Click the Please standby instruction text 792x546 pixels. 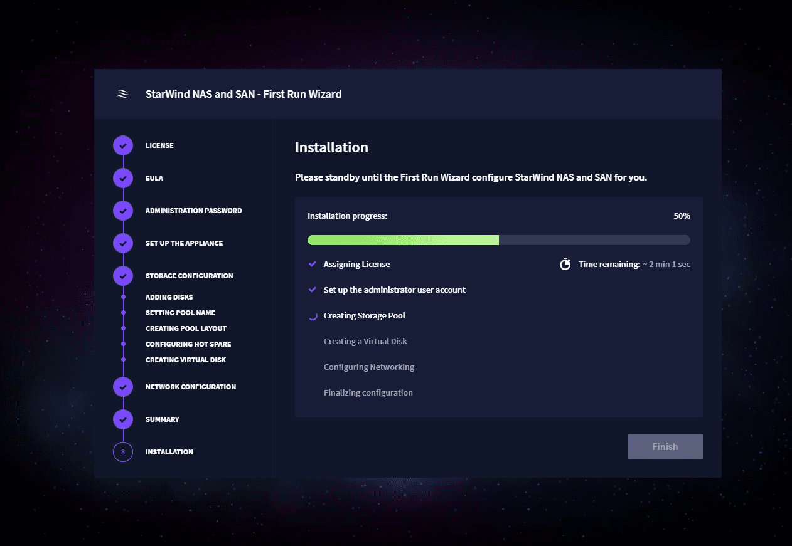pyautogui.click(x=471, y=177)
